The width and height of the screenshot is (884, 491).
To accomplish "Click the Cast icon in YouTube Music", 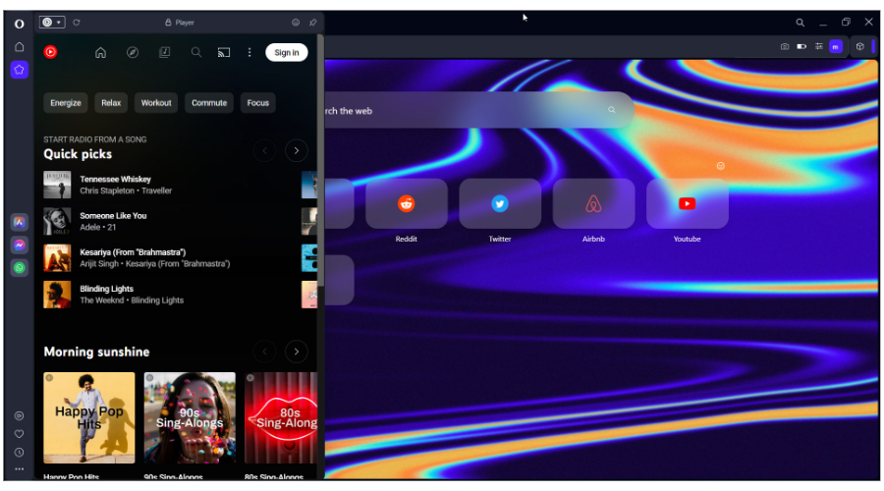I will (224, 52).
